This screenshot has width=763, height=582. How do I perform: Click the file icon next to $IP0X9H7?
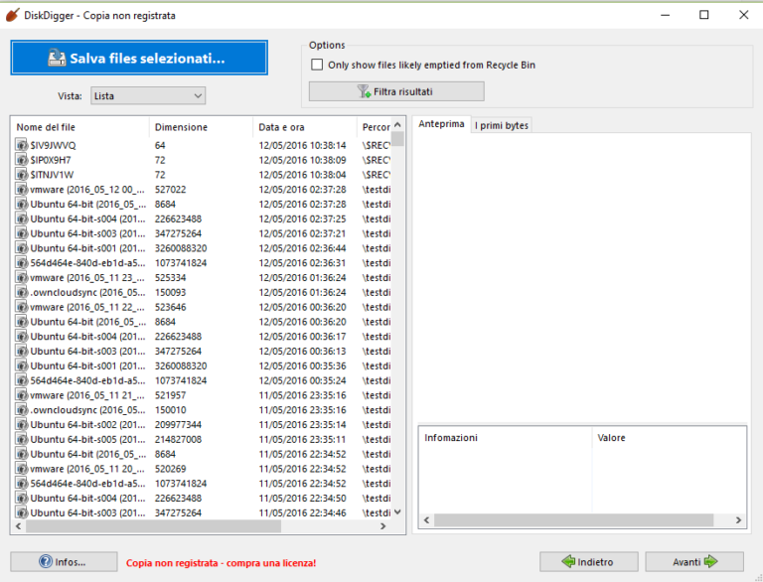[22, 160]
